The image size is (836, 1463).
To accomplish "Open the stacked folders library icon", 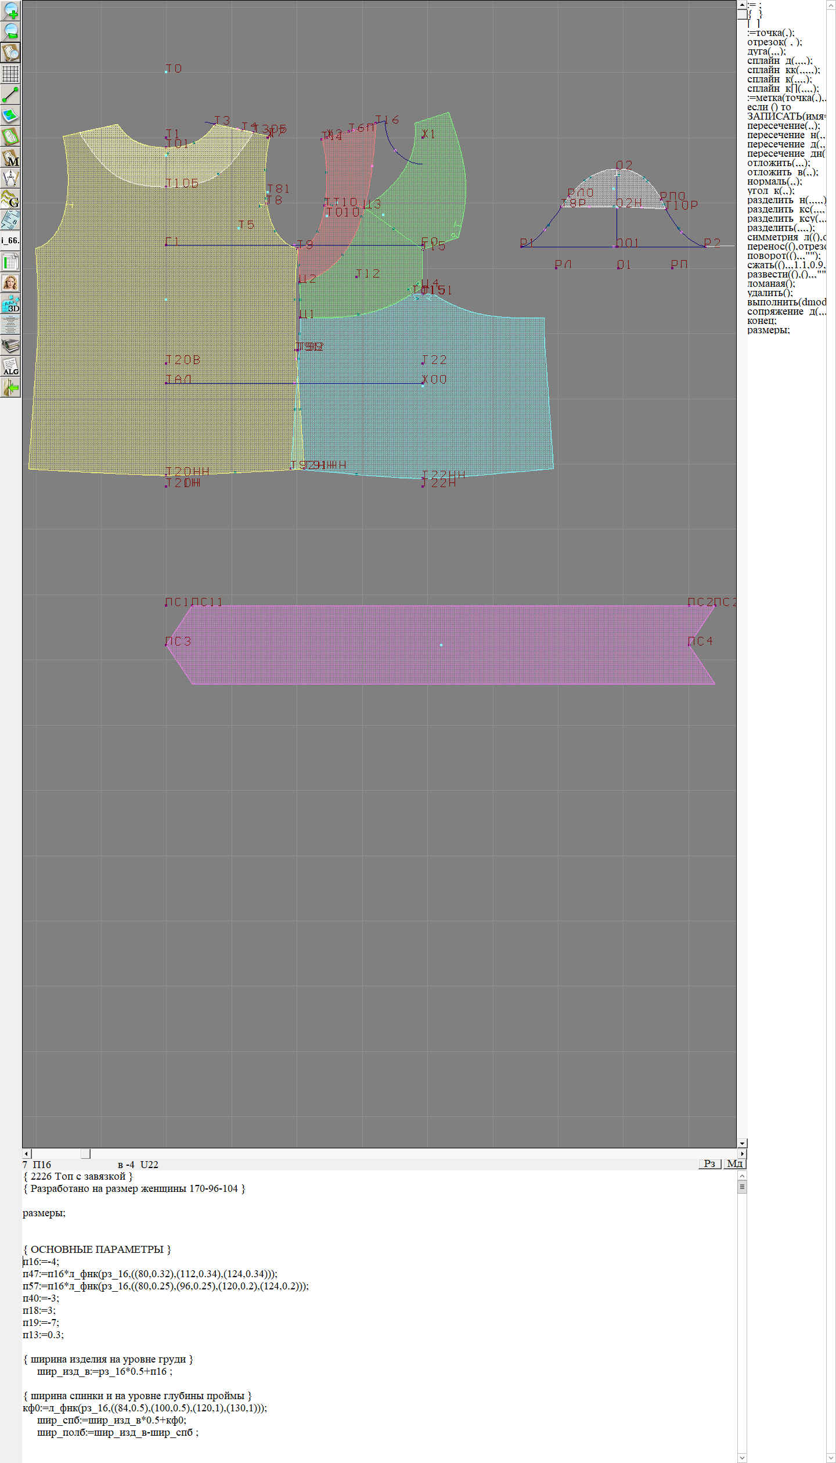I will 10,346.
